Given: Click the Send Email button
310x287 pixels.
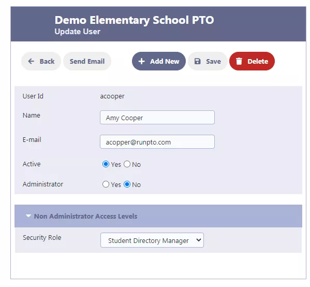Looking at the screenshot, I should [x=87, y=61].
